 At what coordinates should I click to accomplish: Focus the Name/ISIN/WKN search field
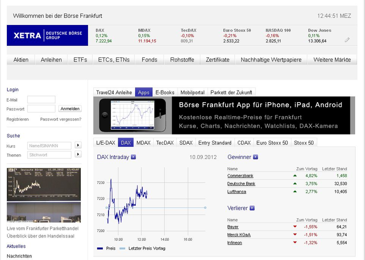coord(49,146)
